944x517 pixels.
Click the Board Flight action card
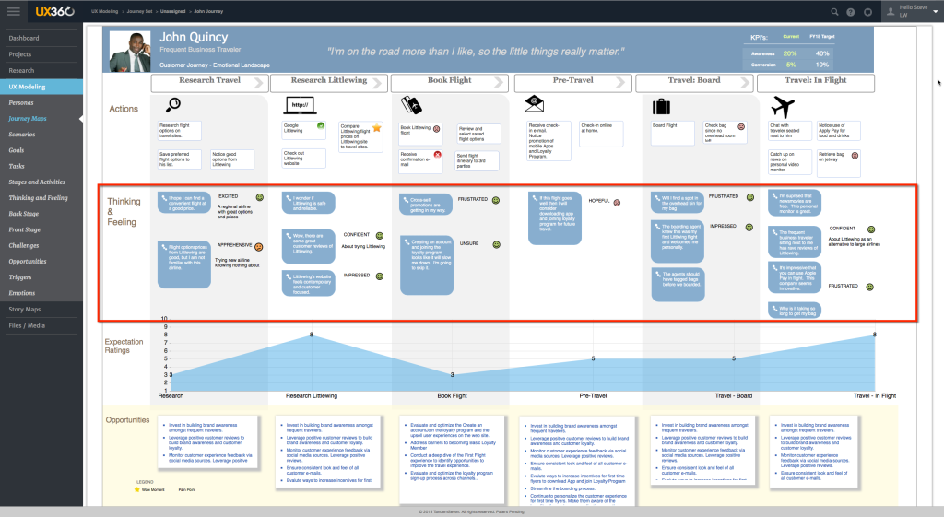(672, 133)
